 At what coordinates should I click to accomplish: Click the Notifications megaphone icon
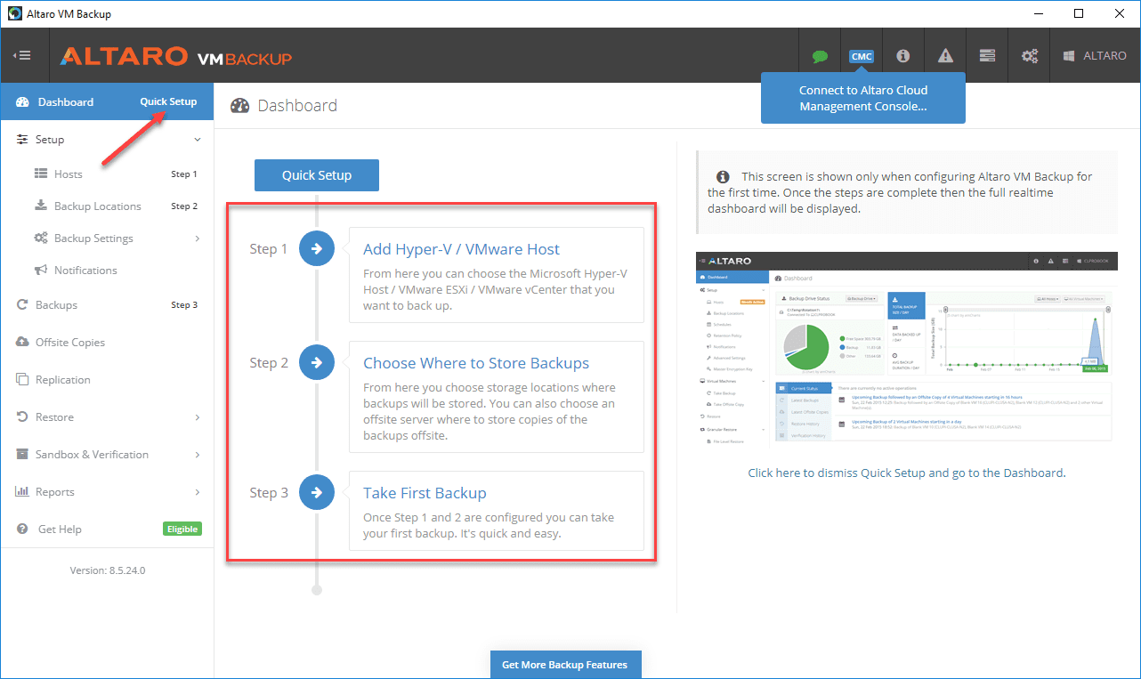(41, 270)
